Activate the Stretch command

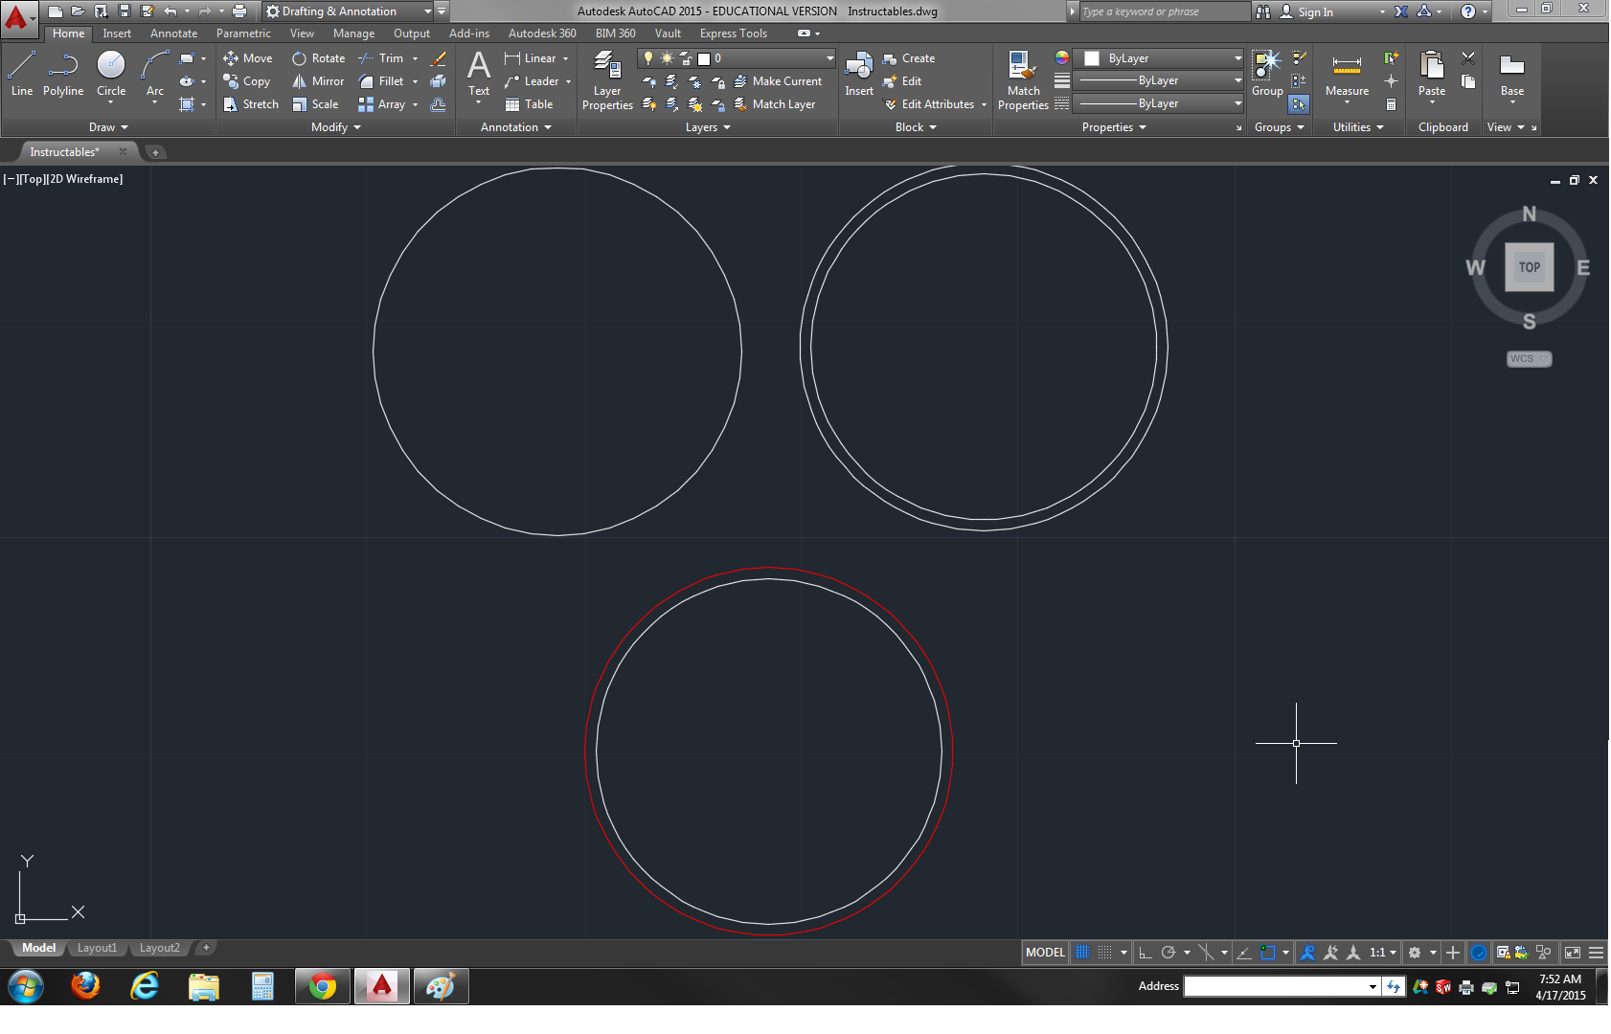(251, 104)
